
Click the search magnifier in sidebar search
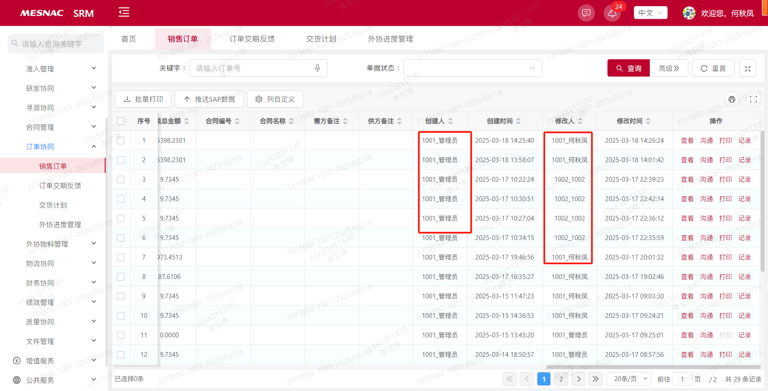(15, 43)
